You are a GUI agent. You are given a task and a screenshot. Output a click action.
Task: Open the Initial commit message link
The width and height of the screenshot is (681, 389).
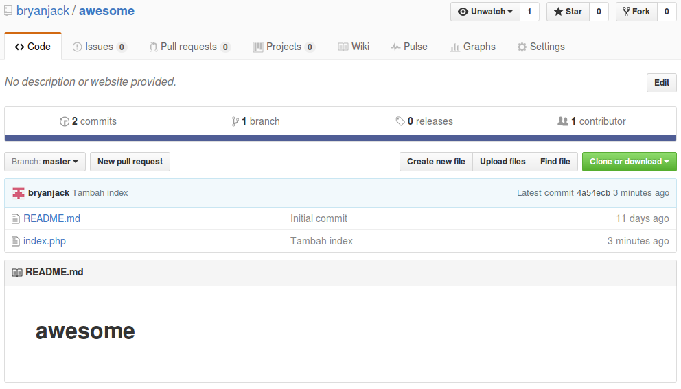point(319,218)
